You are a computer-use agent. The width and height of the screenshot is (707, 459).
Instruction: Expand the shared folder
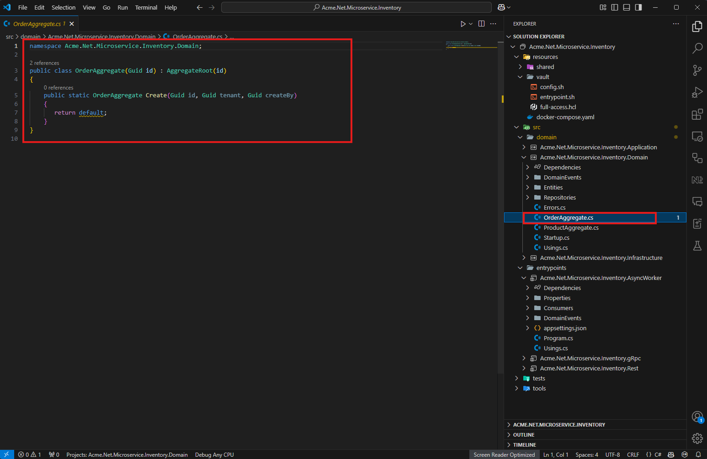point(520,67)
